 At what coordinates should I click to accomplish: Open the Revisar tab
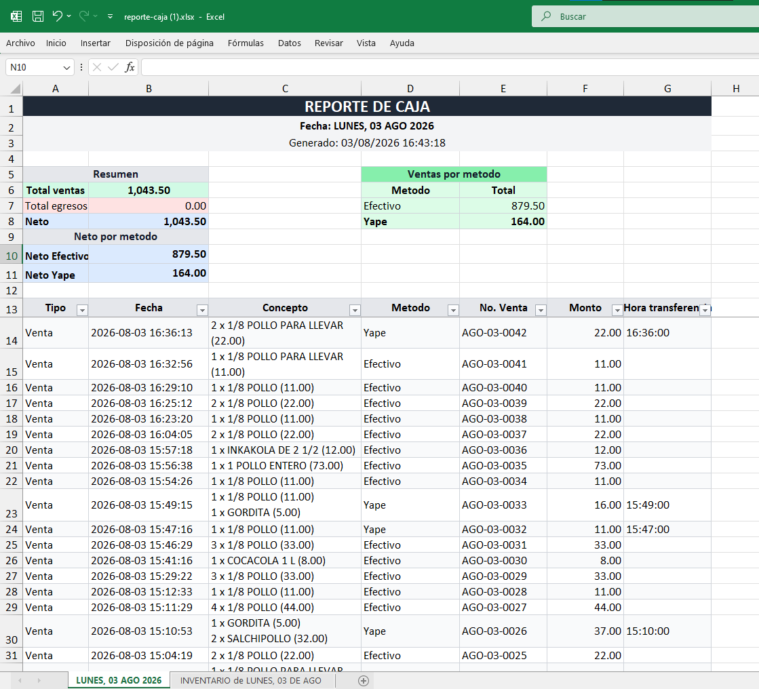point(329,43)
